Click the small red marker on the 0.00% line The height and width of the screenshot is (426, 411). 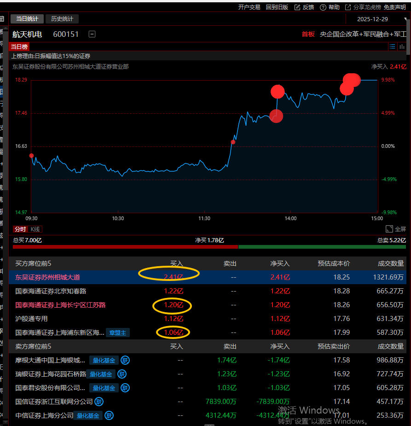coord(233,142)
